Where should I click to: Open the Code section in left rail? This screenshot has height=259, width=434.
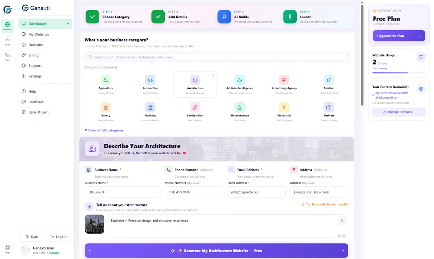tap(7, 41)
